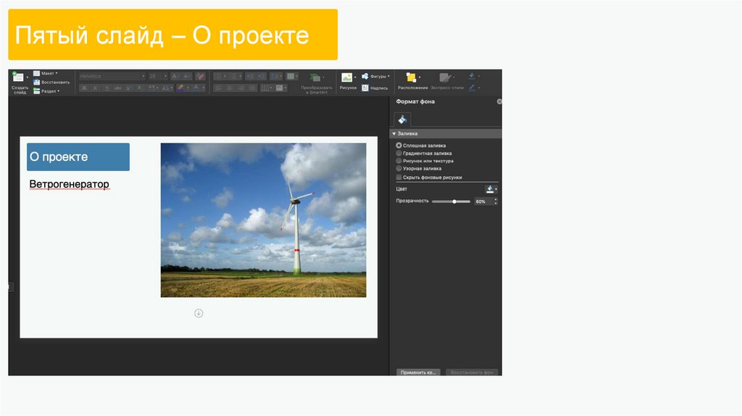
Task: Open the Расположение arrange tool
Action: click(412, 78)
